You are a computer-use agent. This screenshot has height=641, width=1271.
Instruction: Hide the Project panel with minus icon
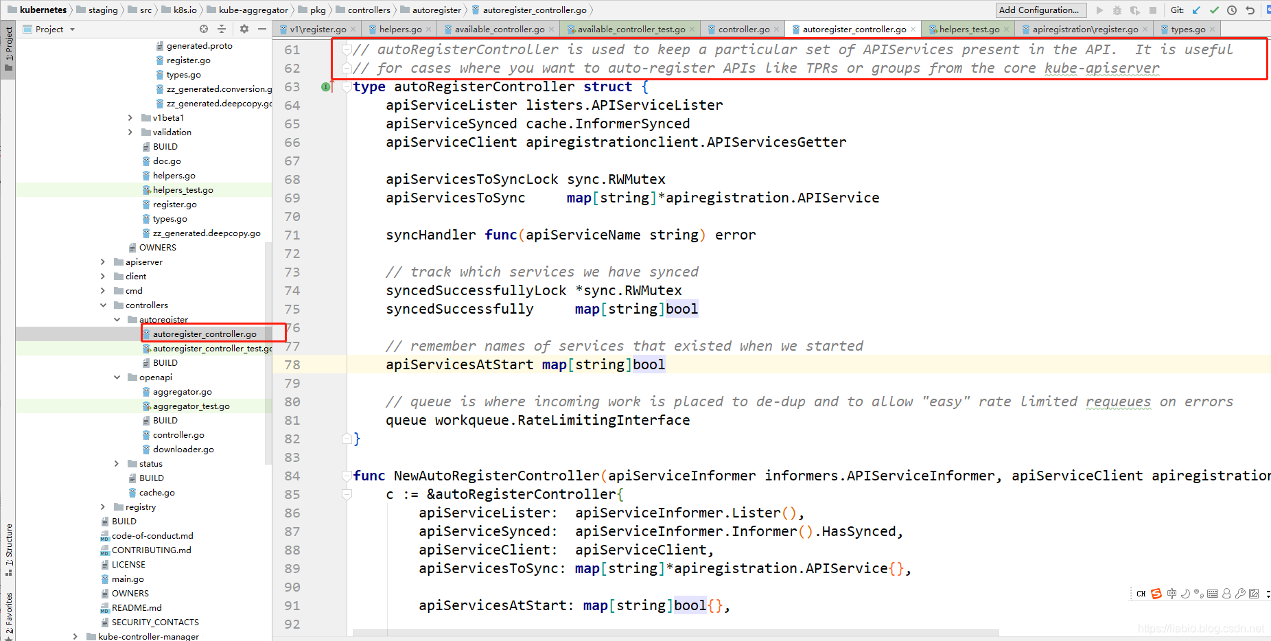coord(261,29)
